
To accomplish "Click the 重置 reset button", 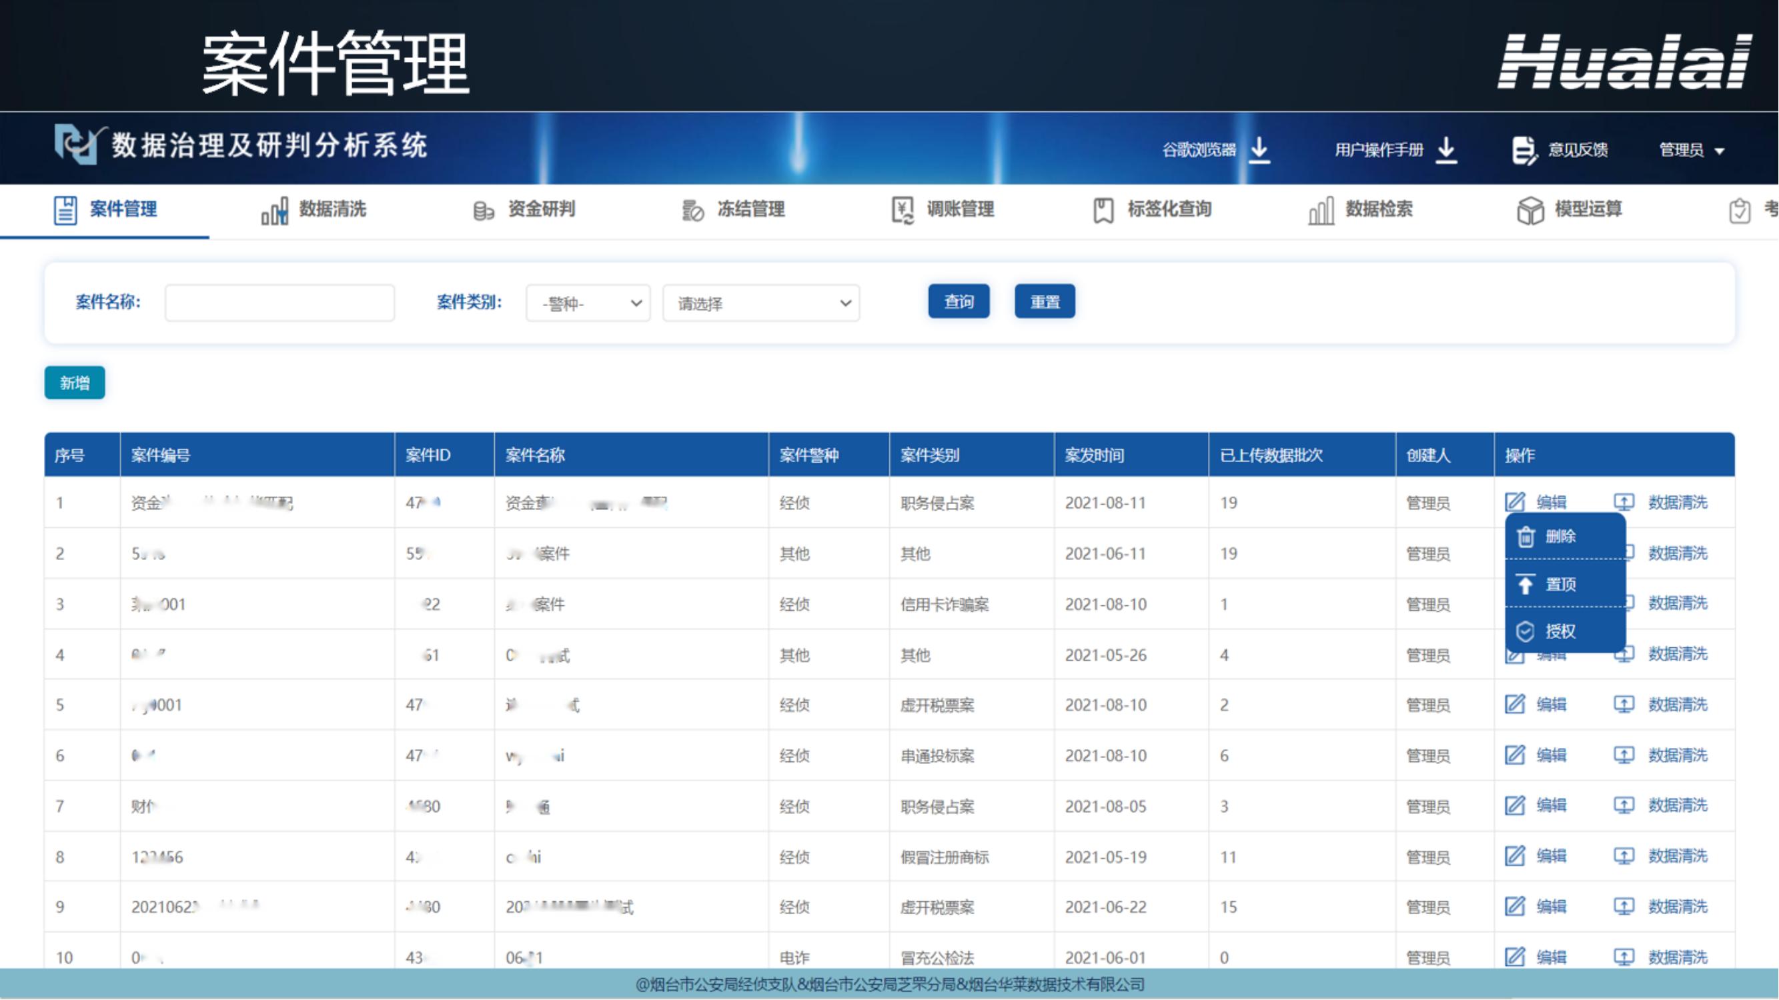I will click(1044, 301).
